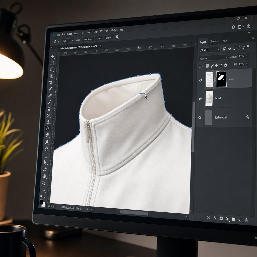
Task: Select the Crop tool
Action: click(51, 82)
